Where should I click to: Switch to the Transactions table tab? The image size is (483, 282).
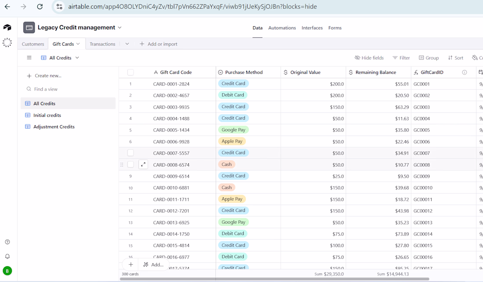[x=102, y=44]
